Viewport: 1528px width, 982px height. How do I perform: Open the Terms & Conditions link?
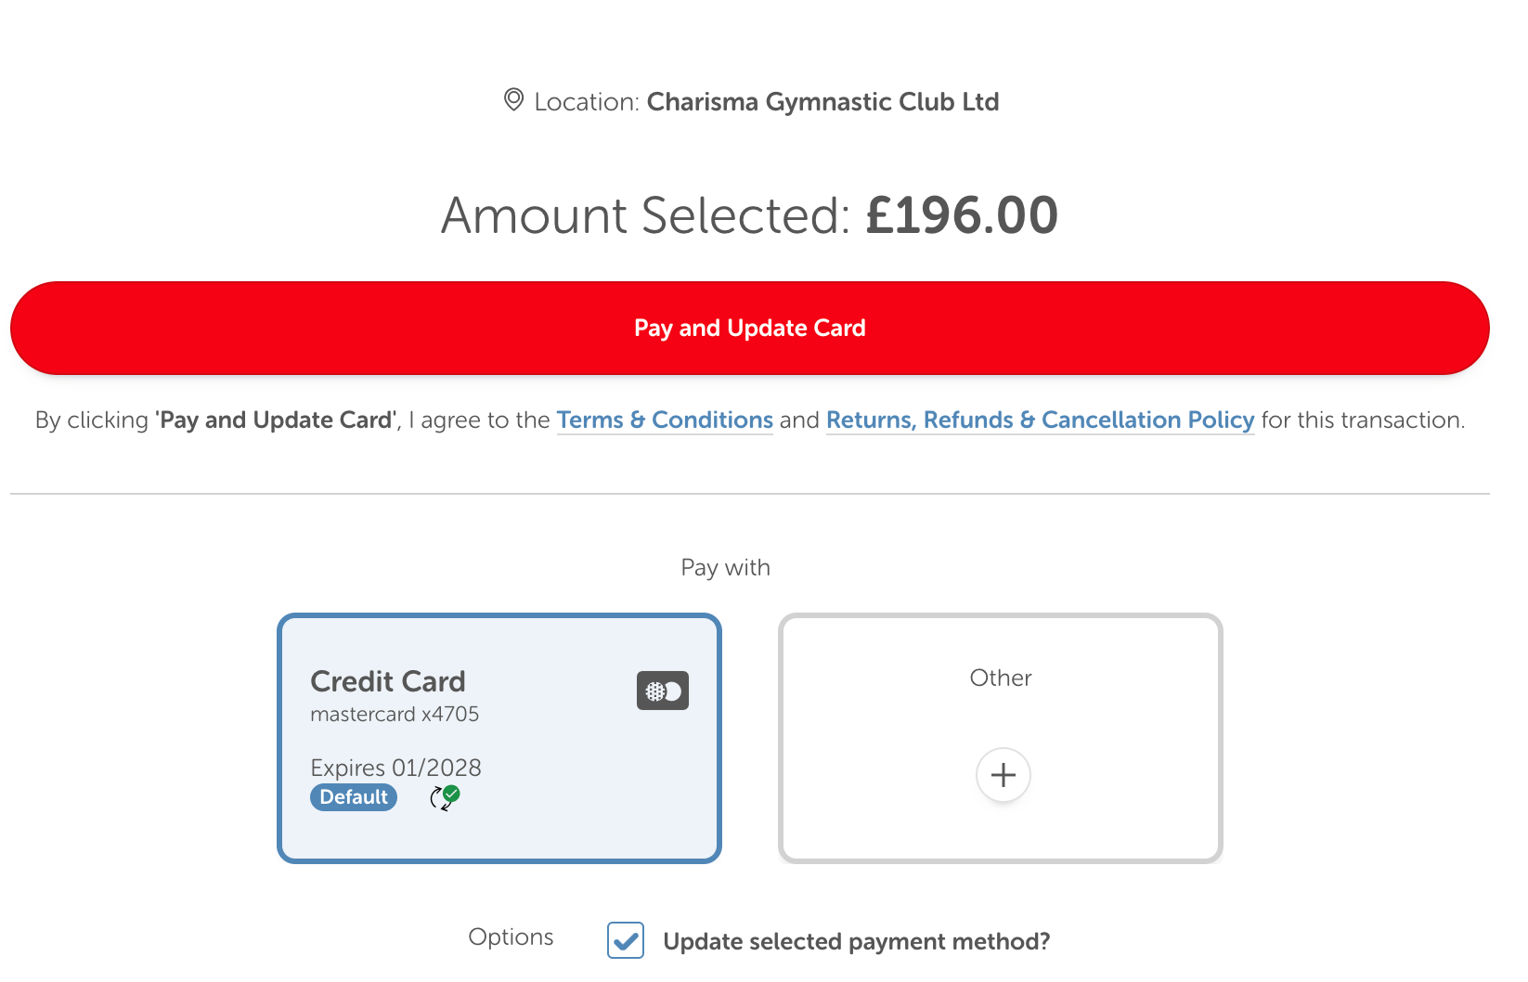click(x=665, y=420)
